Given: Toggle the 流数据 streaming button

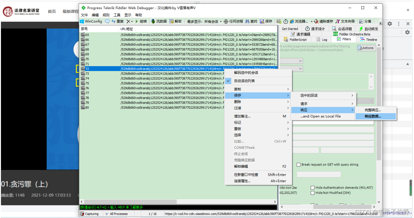Looking at the screenshot, I should (159, 21).
